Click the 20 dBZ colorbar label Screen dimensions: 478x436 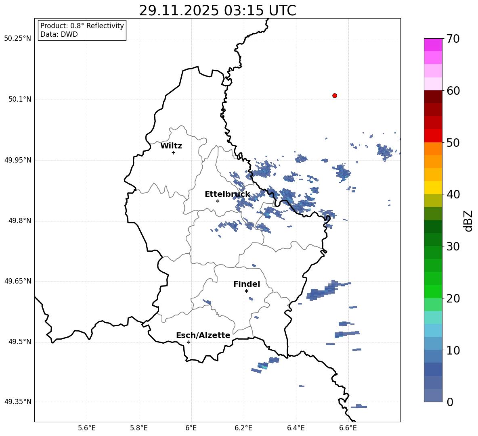453,298
